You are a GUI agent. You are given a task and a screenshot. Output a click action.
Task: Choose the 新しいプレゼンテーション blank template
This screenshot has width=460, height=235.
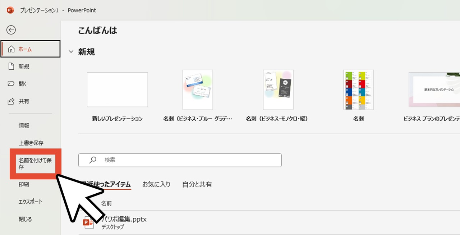(117, 89)
